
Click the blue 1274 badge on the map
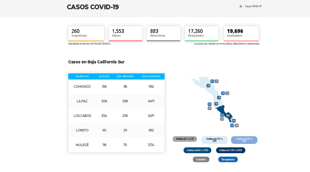click(x=212, y=81)
